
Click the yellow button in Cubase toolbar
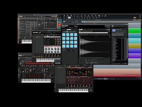point(135,18)
